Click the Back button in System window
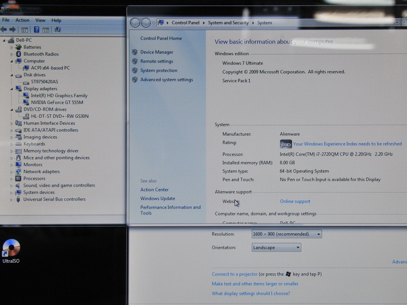407x305 pixels. pyautogui.click(x=135, y=23)
